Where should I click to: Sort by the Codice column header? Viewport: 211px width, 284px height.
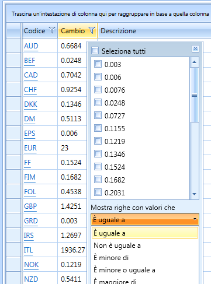34,30
